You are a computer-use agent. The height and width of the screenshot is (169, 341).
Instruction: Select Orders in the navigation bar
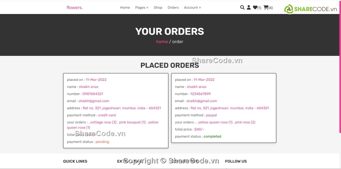click(x=173, y=8)
